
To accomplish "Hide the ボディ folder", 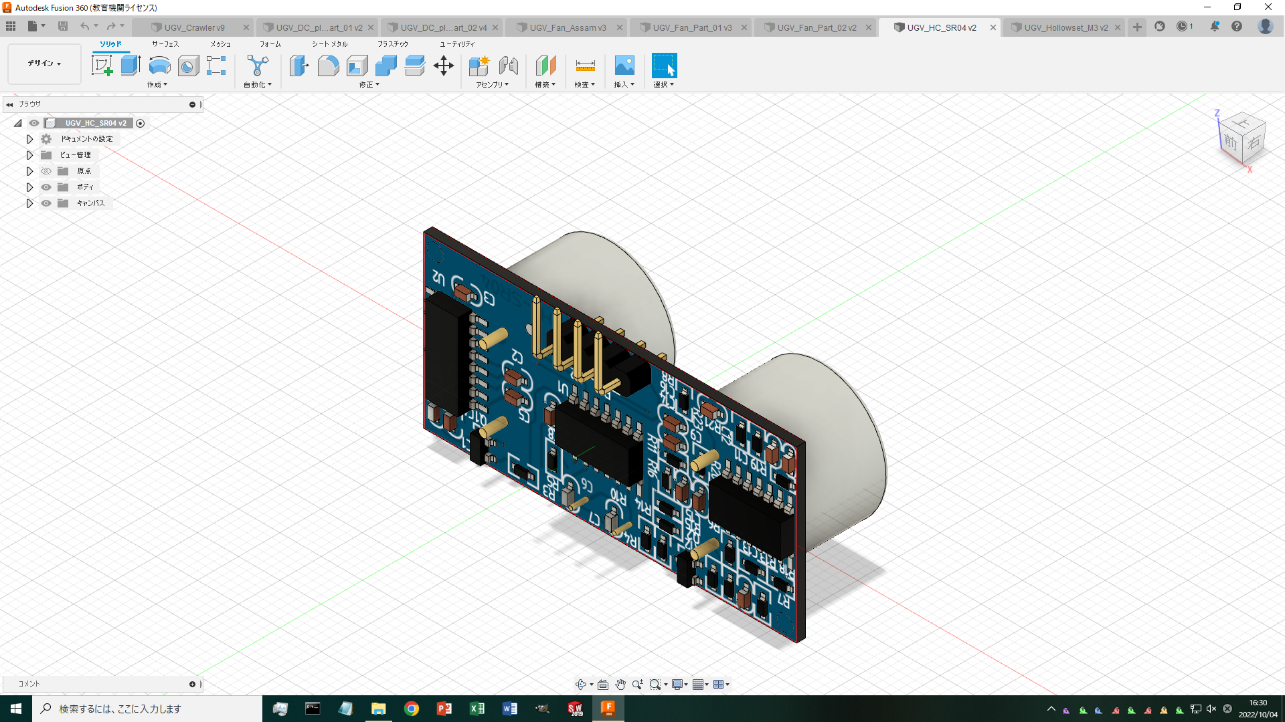I will click(46, 187).
